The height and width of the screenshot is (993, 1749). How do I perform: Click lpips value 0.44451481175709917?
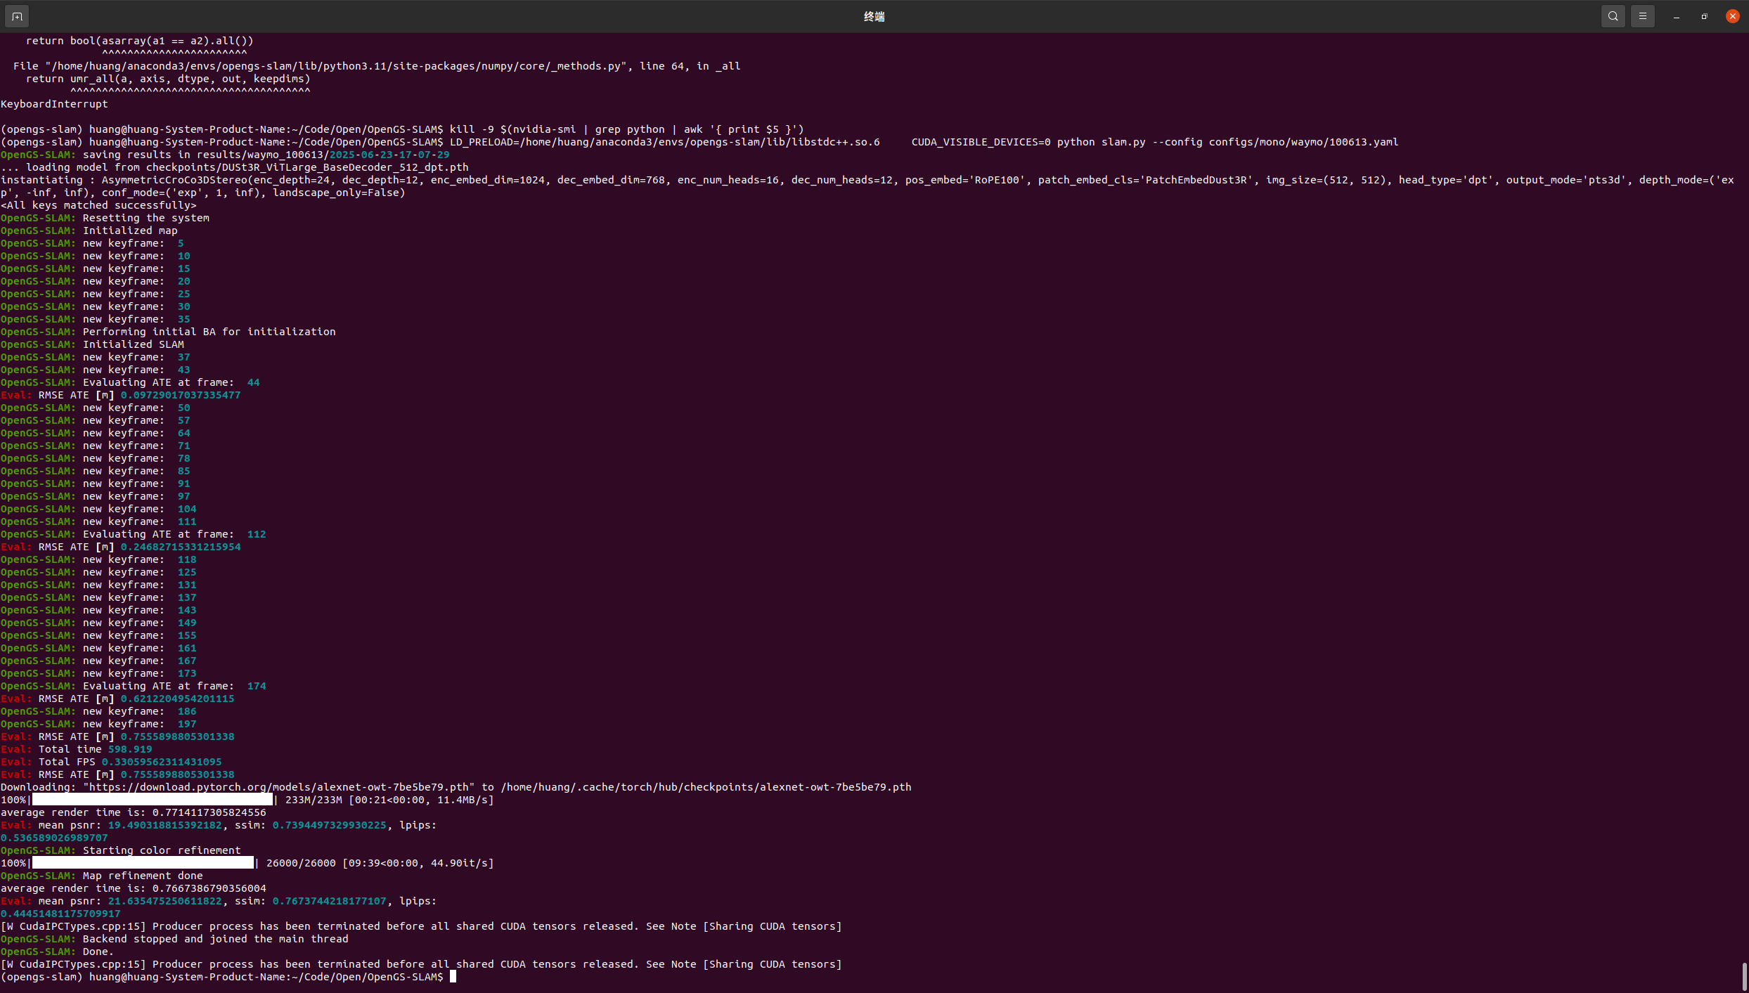60,914
